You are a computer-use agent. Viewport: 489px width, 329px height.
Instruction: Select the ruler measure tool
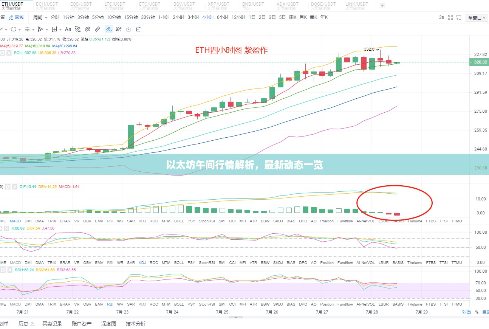point(97,29)
